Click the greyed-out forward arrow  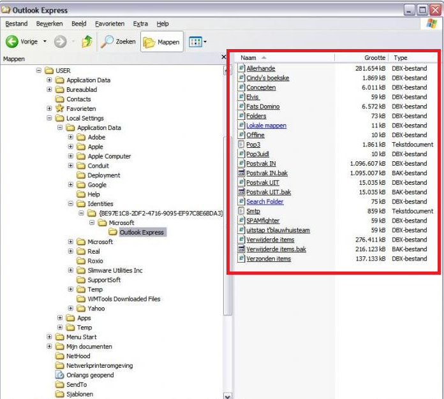pos(61,41)
